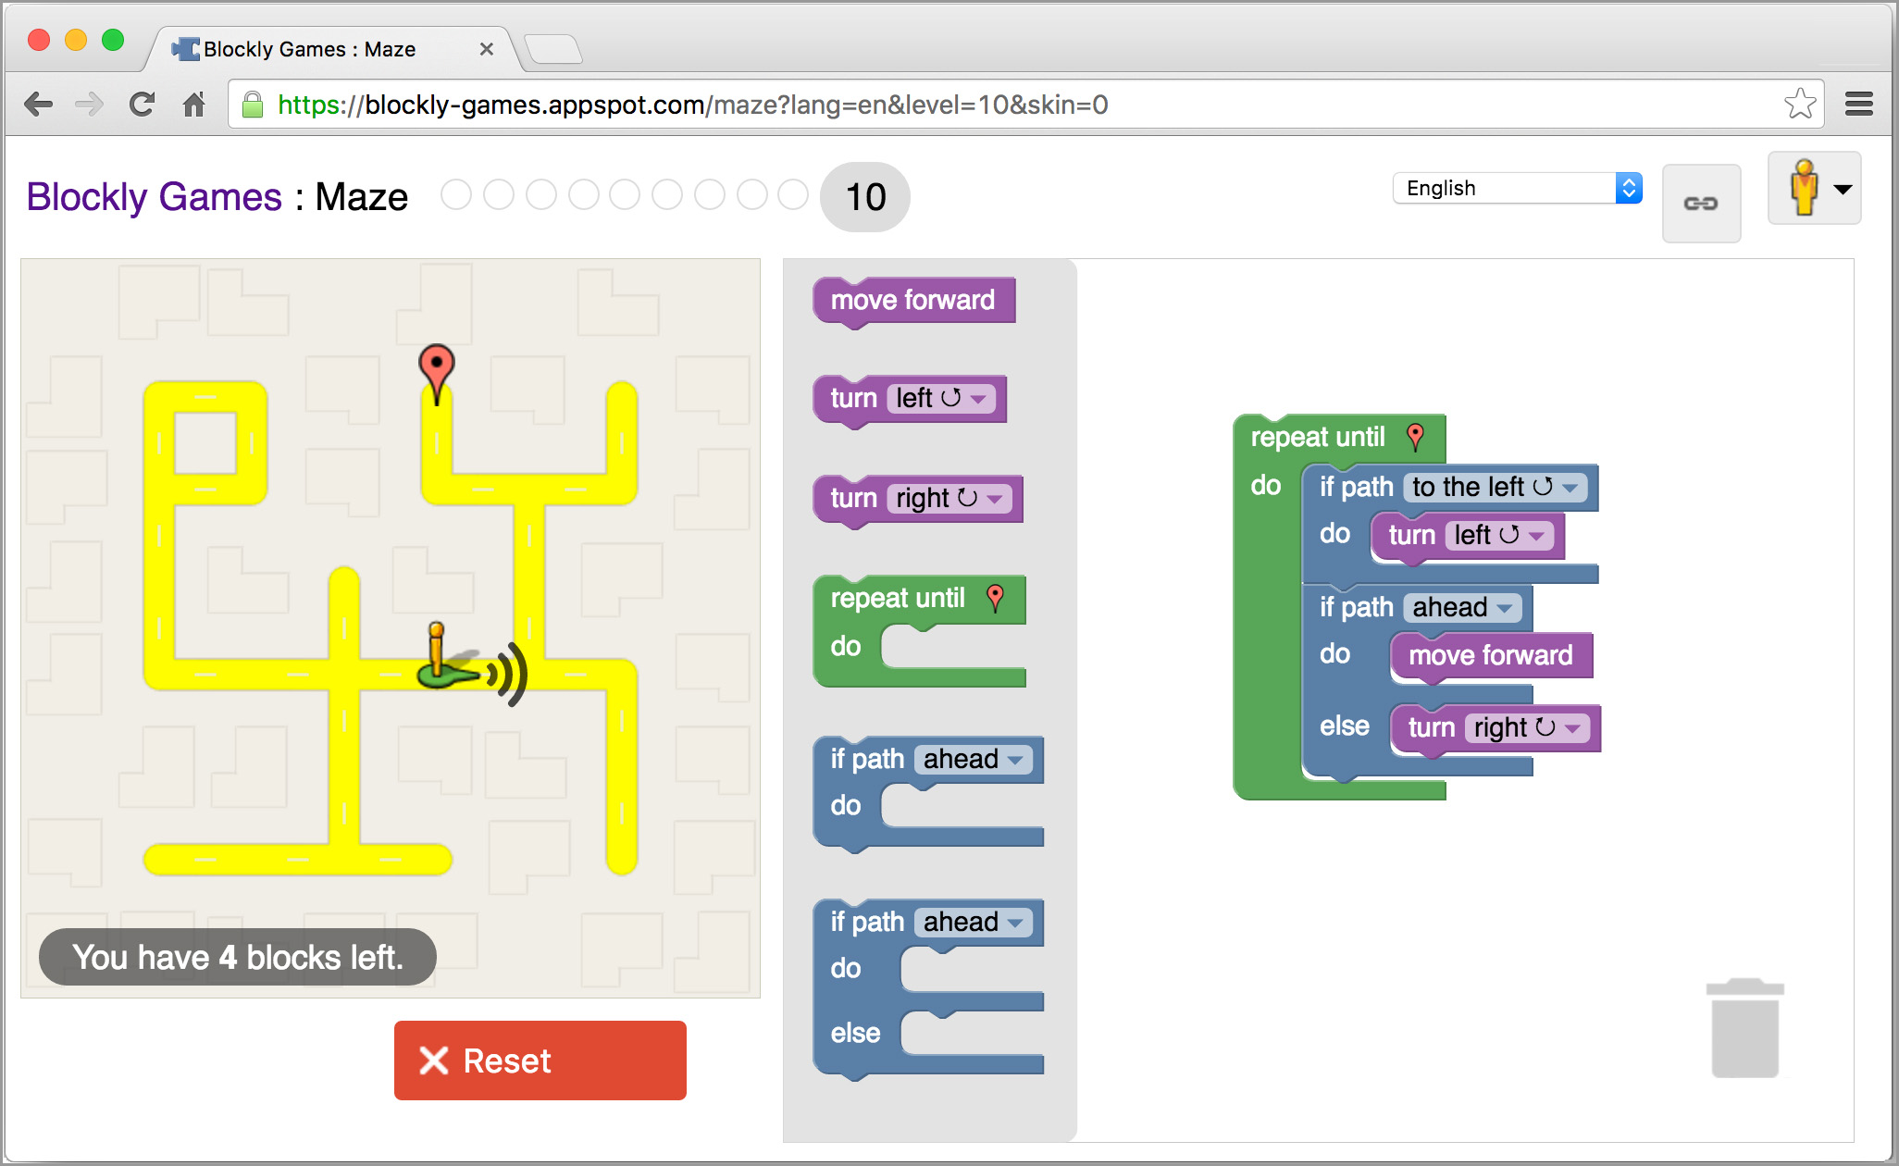
Task: Select the toolbox move forward block
Action: [913, 301]
